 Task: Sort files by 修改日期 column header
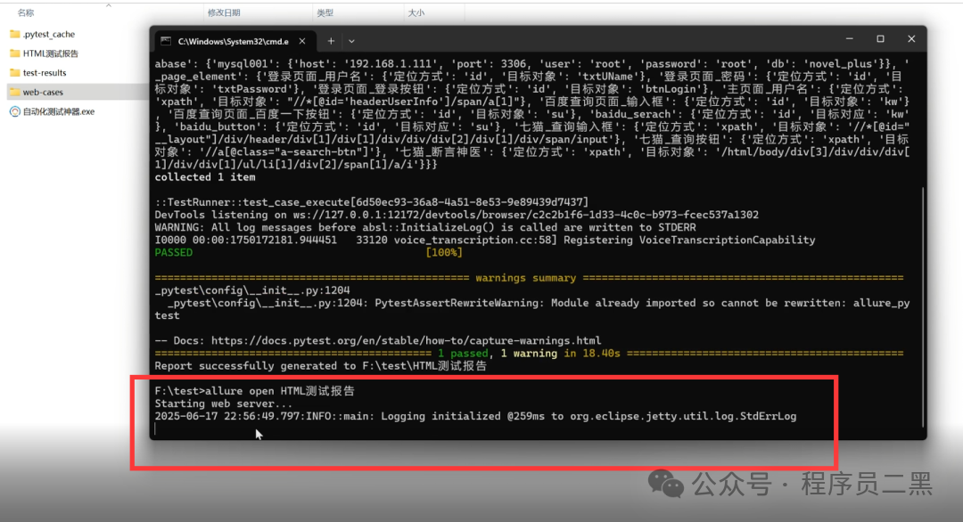tap(224, 12)
